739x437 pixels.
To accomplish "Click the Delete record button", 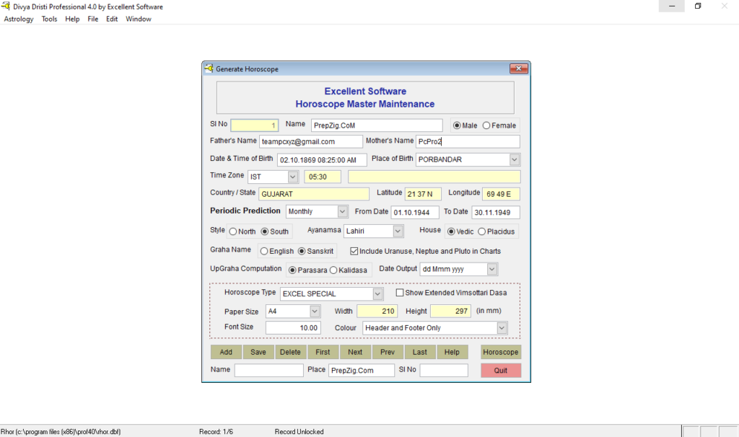I will coord(290,352).
